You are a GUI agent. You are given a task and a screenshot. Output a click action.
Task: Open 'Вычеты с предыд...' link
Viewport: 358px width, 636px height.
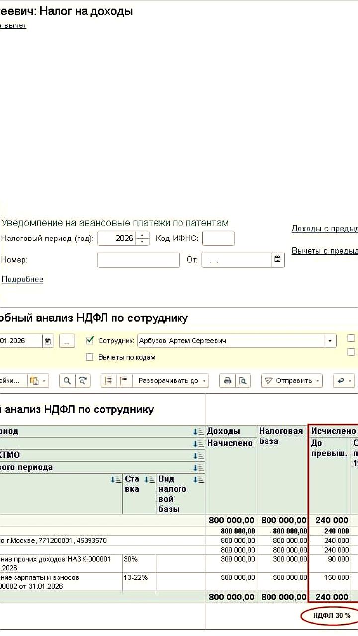click(325, 251)
